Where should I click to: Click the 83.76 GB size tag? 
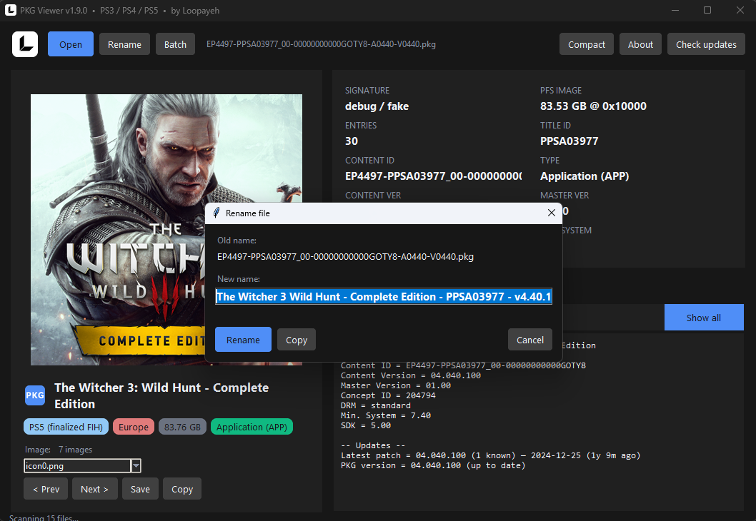(x=182, y=427)
